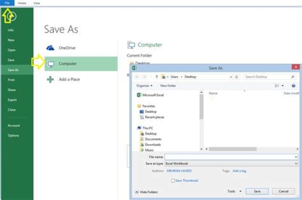Click the Cancel button
The image size is (302, 200).
tap(283, 191)
